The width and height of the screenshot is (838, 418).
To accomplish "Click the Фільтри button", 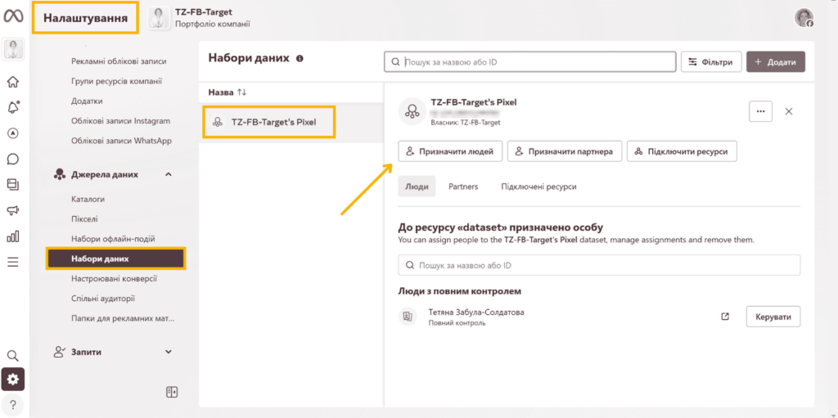I will click(711, 62).
